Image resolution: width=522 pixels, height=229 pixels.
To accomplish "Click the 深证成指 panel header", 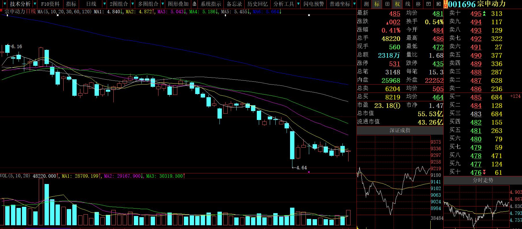I will pyautogui.click(x=400, y=131).
